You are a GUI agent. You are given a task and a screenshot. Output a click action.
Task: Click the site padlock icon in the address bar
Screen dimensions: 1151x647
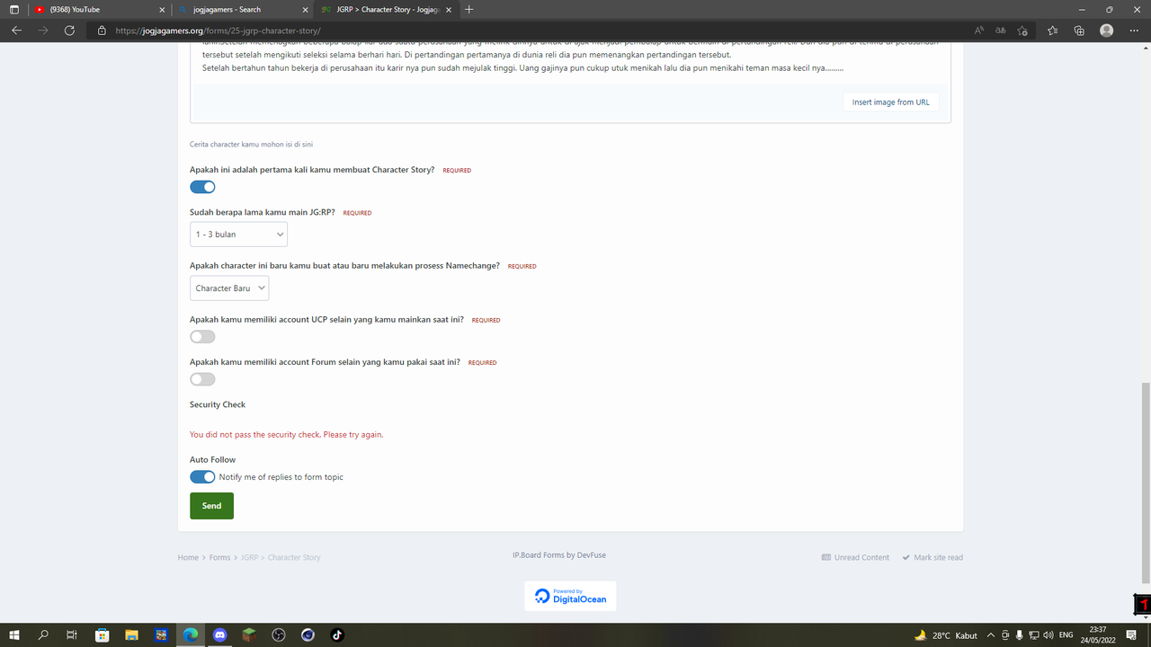(x=102, y=30)
